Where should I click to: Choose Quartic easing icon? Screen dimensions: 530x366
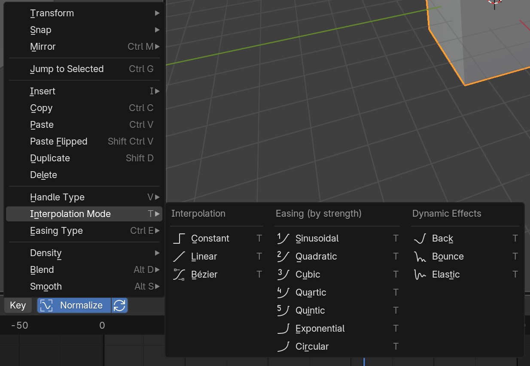click(x=283, y=293)
